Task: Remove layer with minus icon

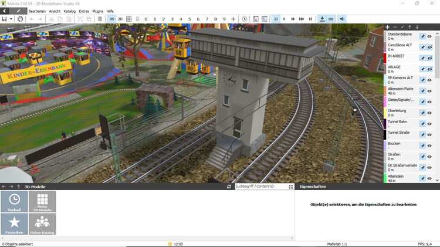Action: (395, 27)
